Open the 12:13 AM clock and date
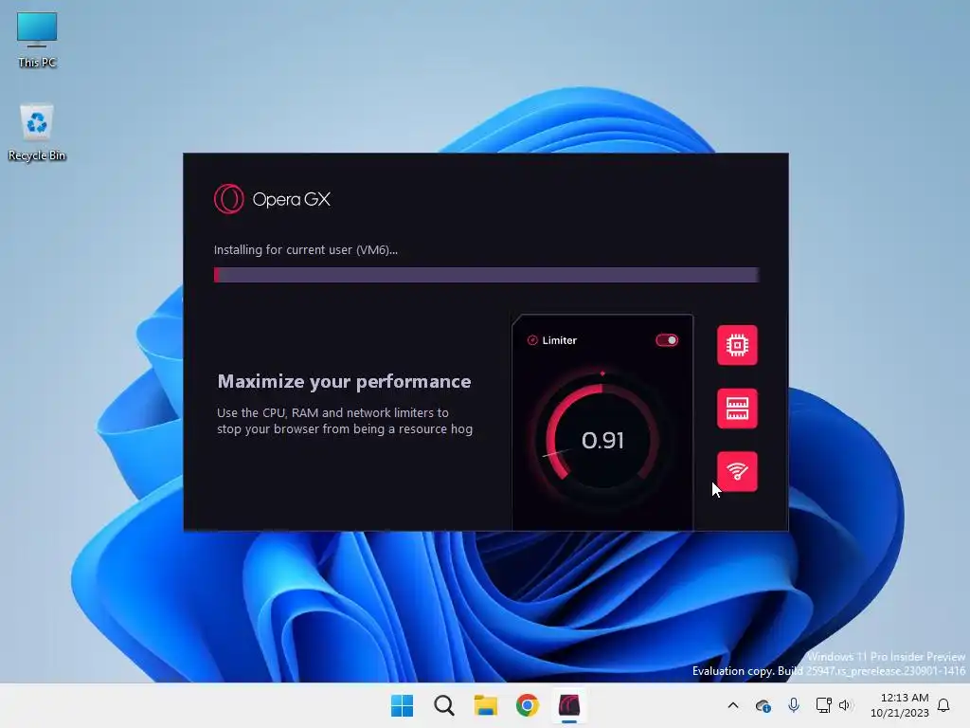970x728 pixels. [900, 705]
